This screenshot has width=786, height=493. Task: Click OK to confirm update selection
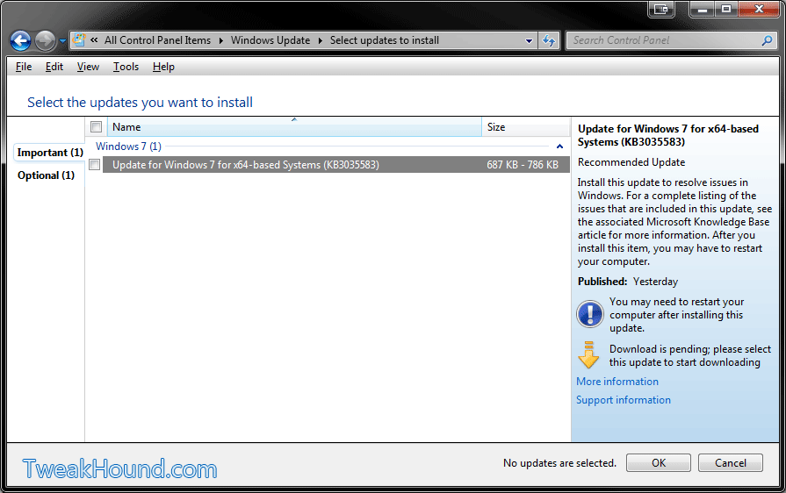[658, 463]
